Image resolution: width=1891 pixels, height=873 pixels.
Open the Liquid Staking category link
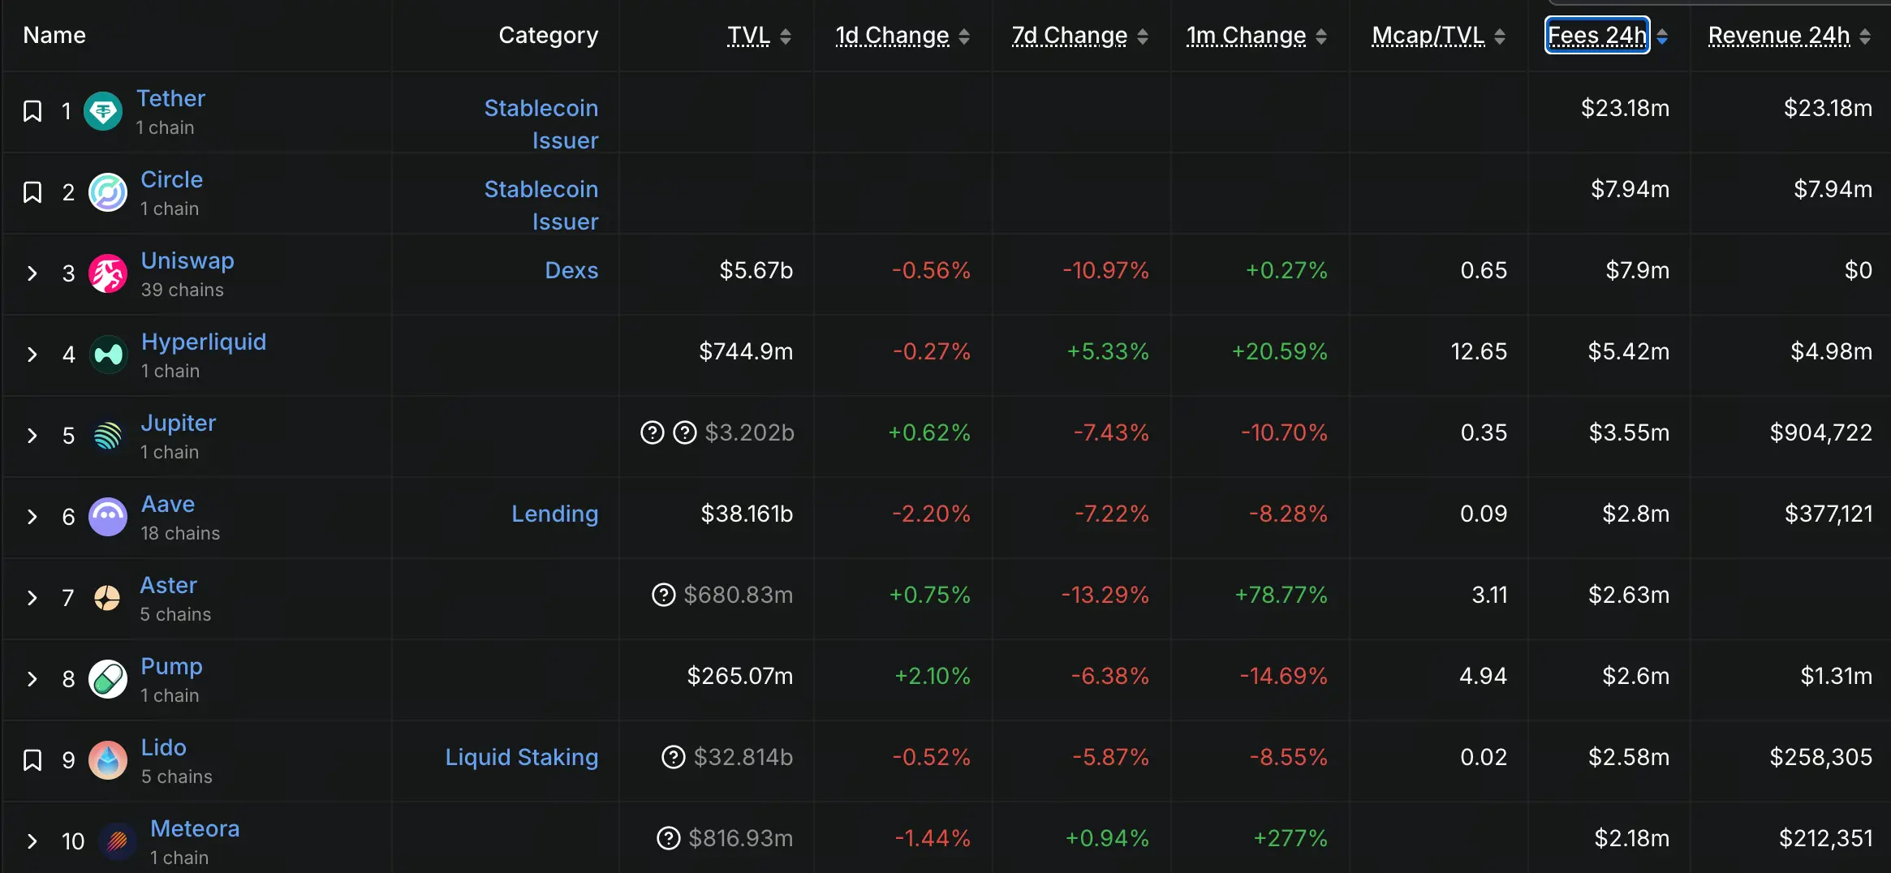click(522, 757)
